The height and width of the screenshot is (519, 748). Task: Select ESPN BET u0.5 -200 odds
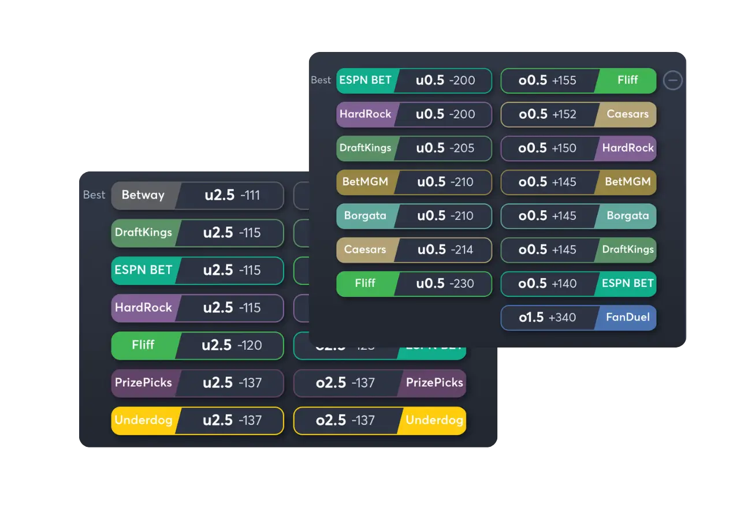pyautogui.click(x=414, y=80)
